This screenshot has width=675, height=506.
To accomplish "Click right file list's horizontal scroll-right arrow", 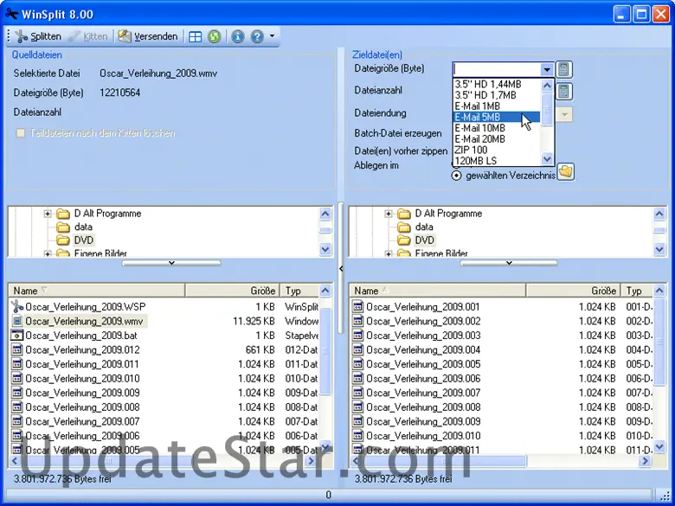I will pyautogui.click(x=645, y=461).
